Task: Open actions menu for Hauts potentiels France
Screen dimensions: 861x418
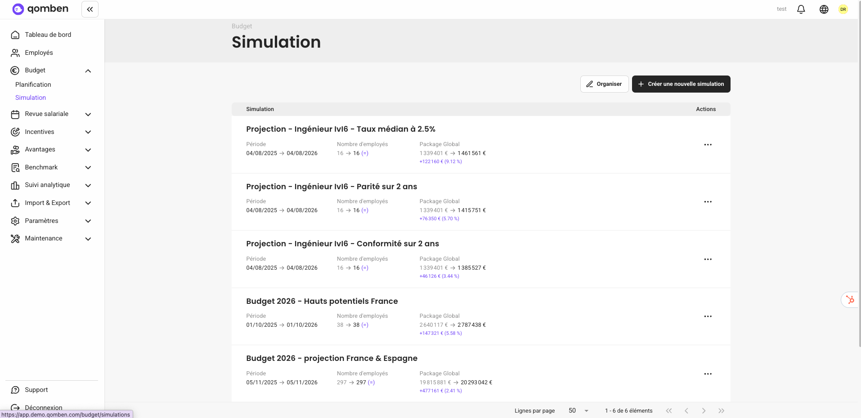Action: click(708, 316)
